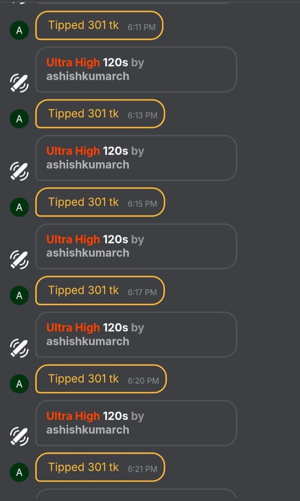This screenshot has height=501, width=300.
Task: Click the vibrating toy icon following the 6:11 PM tip
Action: [19, 83]
